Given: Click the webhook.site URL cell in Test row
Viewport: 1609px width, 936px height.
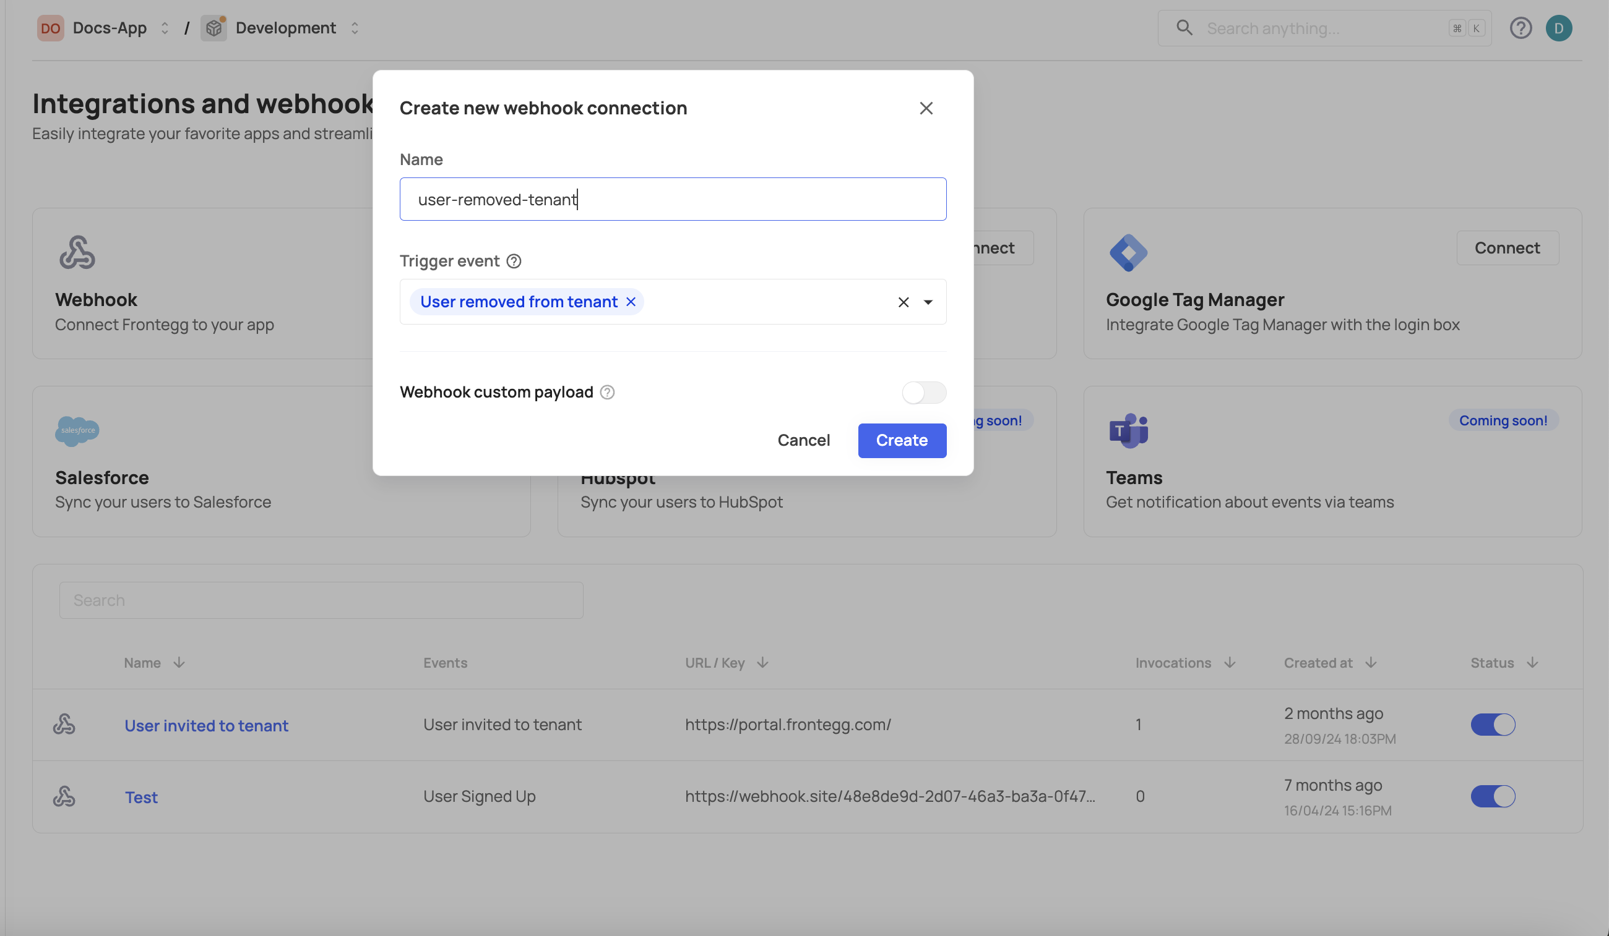Looking at the screenshot, I should click(890, 796).
